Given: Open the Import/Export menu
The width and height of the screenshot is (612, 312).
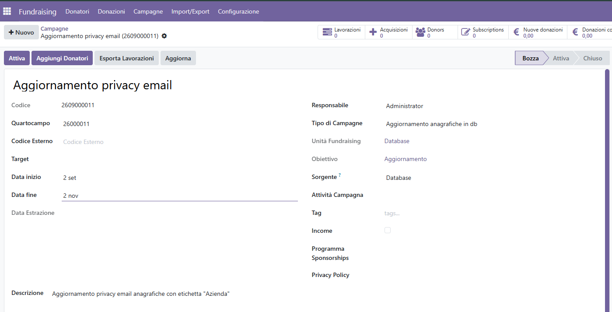Looking at the screenshot, I should (190, 11).
